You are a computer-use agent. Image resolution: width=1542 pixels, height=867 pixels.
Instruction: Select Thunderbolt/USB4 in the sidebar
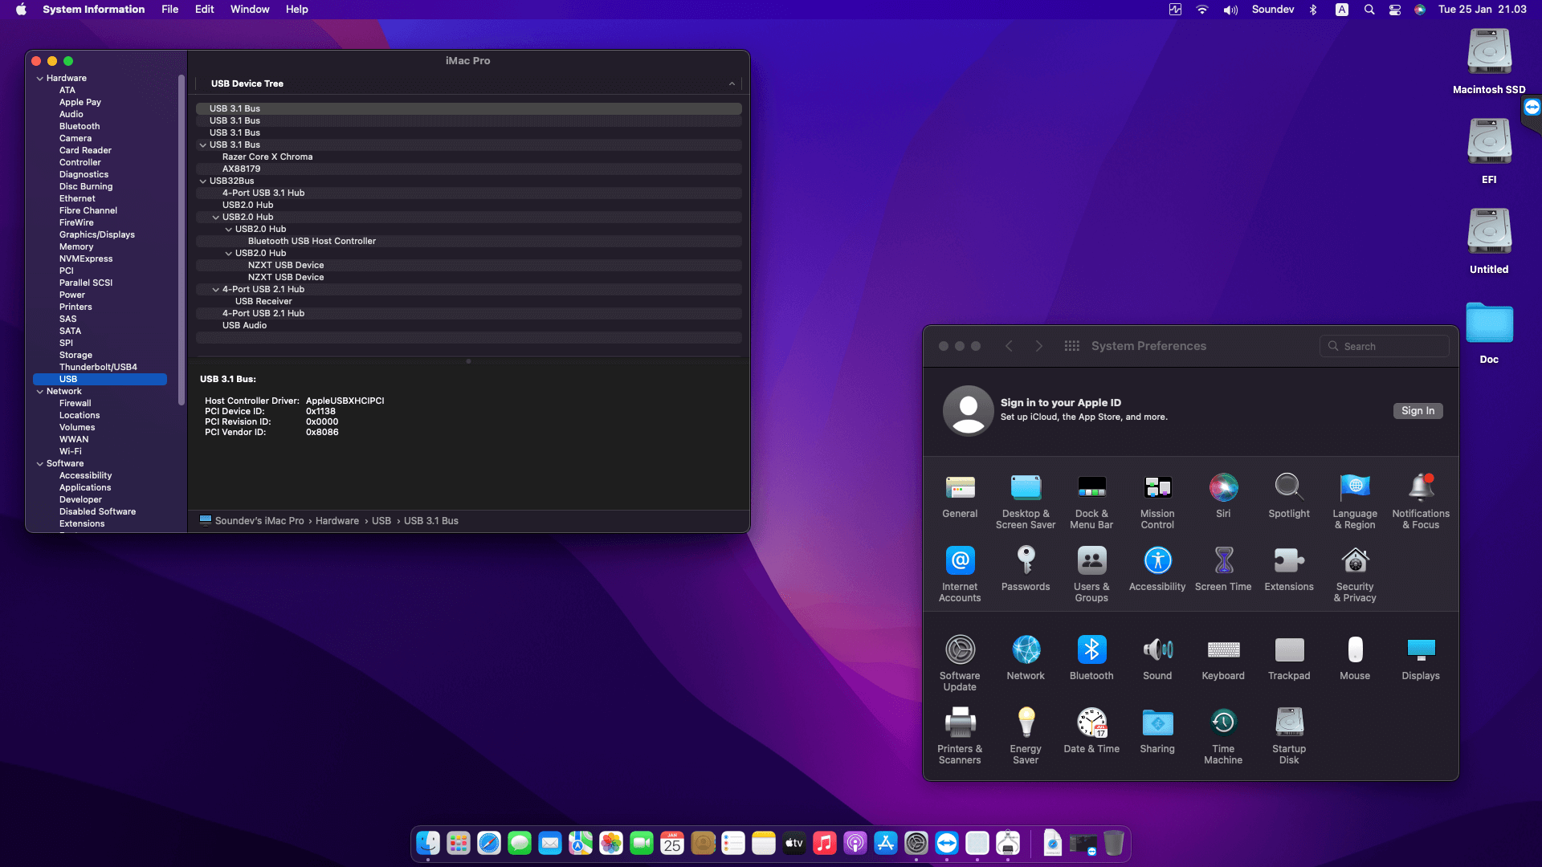98,367
